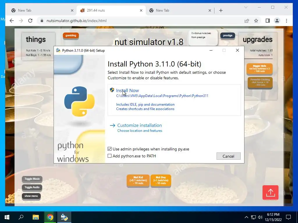Viewport: 298px width, 223px height.
Task: Click the site lock icon in address bar
Action: pyautogui.click(x=42, y=21)
